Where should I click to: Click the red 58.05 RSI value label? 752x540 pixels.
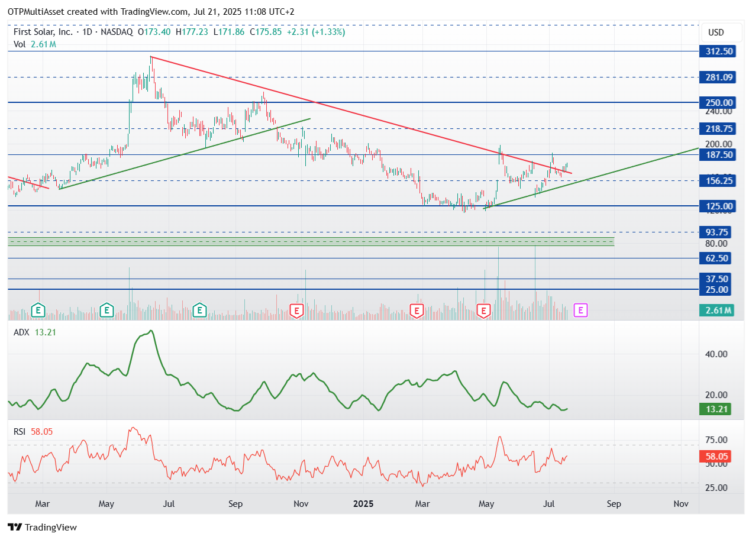tap(716, 456)
